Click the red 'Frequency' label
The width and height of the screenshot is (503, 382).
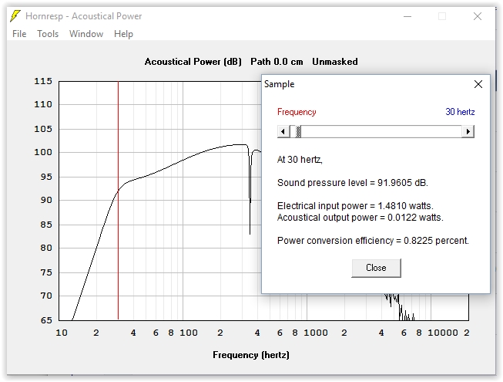coord(297,112)
